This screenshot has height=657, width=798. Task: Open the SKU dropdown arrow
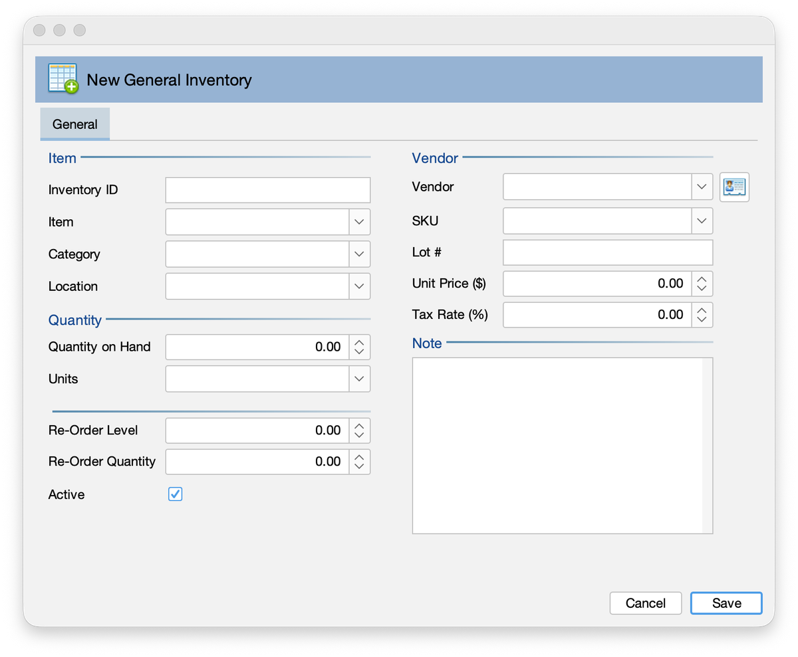702,221
